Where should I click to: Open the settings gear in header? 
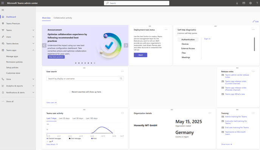251,3
